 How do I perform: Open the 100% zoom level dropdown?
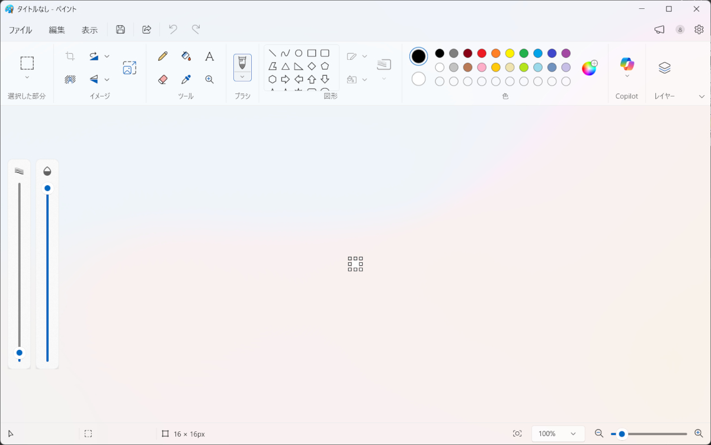pos(558,434)
